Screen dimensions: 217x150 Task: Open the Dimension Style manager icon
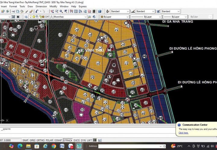133,11
